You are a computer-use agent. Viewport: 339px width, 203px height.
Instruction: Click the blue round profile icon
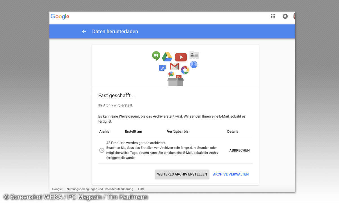(194, 65)
